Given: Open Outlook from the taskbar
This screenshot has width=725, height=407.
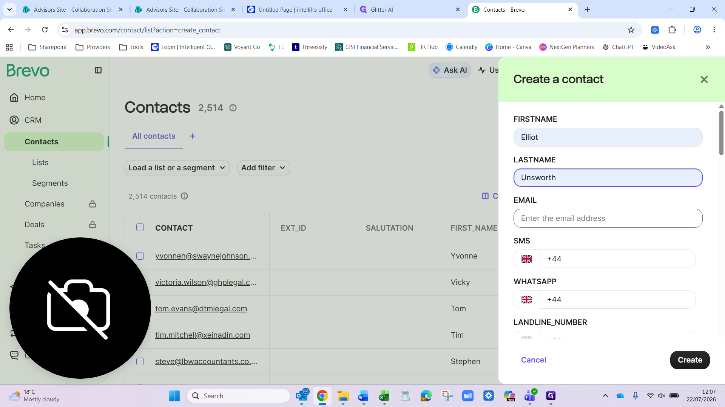Looking at the screenshot, I should 302,396.
